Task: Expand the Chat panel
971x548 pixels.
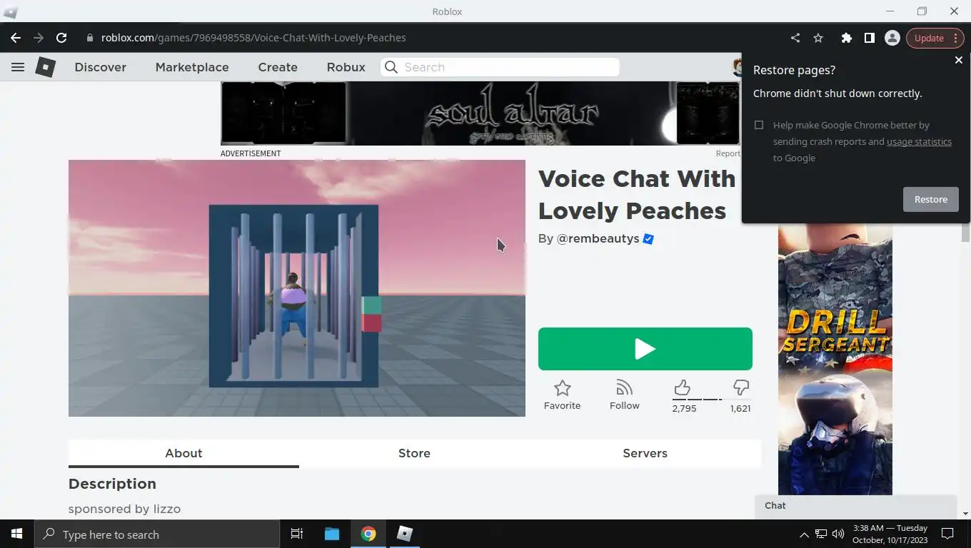Action: click(x=855, y=506)
